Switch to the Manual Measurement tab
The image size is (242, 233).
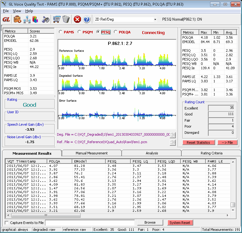(x=92, y=153)
